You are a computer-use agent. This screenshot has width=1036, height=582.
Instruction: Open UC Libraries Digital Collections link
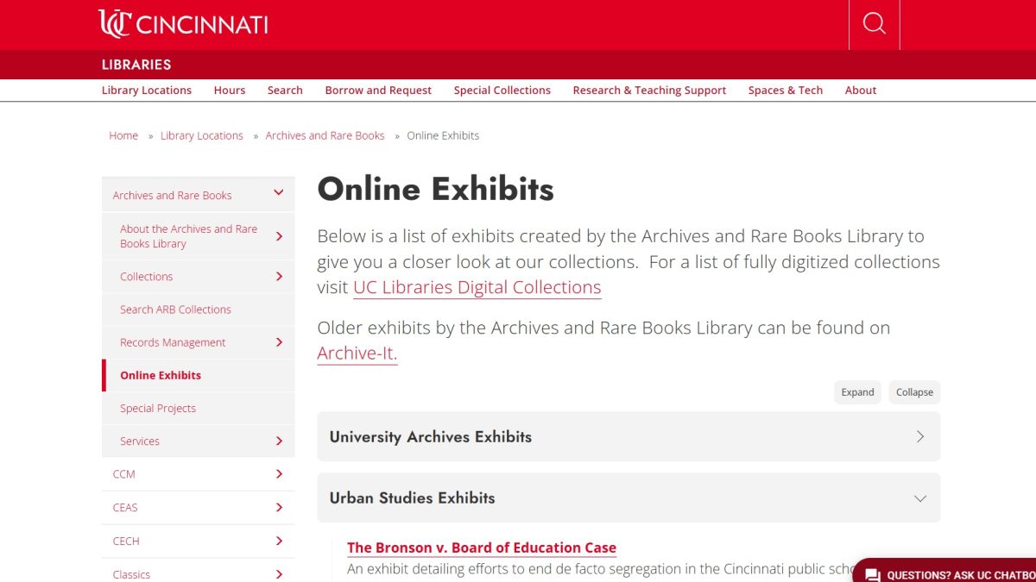point(477,287)
